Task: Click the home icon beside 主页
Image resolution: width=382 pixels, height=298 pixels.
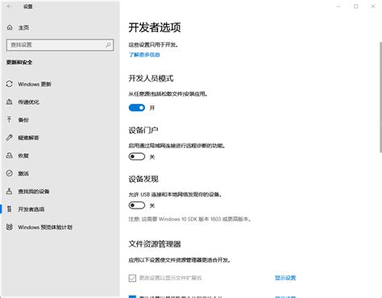Action: pyautogui.click(x=10, y=27)
